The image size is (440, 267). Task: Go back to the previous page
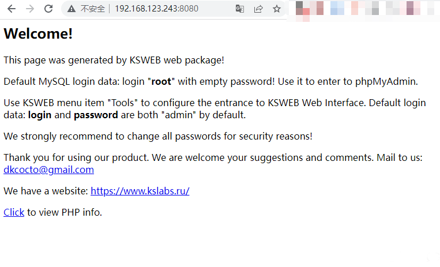click(x=12, y=9)
